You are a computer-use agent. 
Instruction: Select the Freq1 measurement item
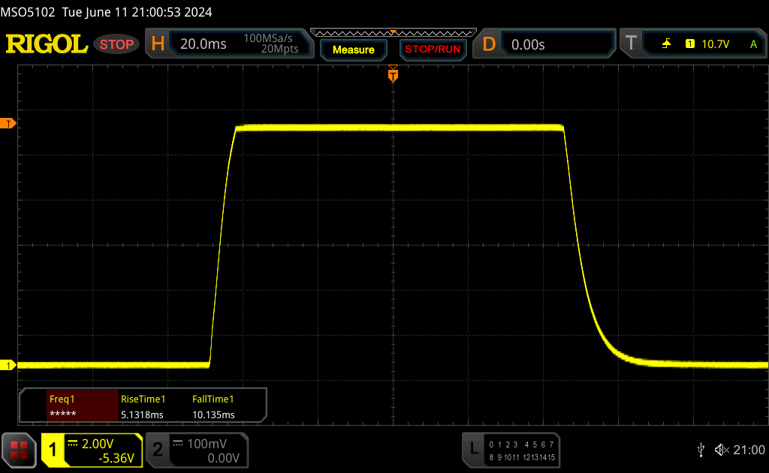[x=83, y=406]
